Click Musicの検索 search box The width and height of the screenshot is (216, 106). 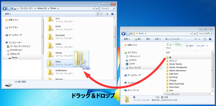pos(205,33)
